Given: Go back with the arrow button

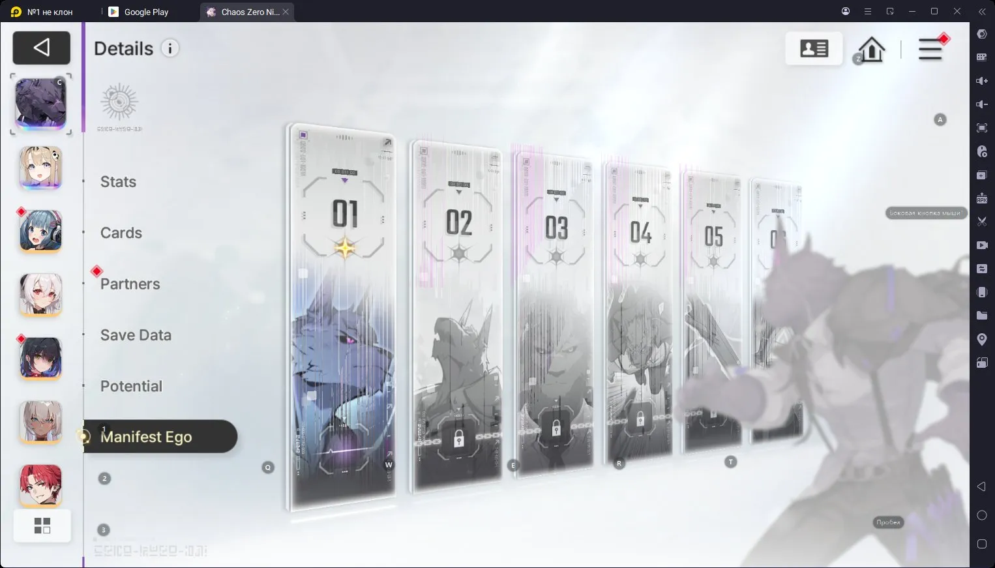Looking at the screenshot, I should pyautogui.click(x=41, y=48).
